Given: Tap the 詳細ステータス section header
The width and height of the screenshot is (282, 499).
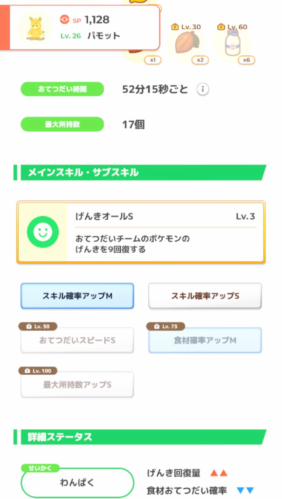Looking at the screenshot, I should 140,437.
